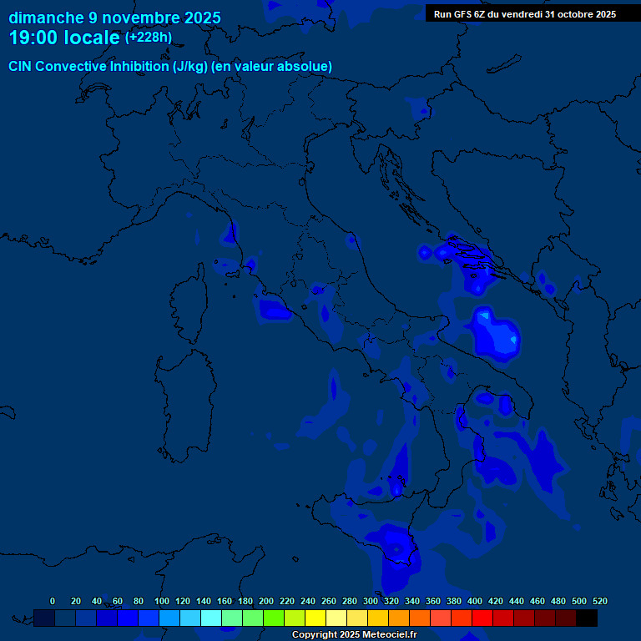This screenshot has height=641, width=641.
Task: Click the 100 value label on legend
Action: pyautogui.click(x=161, y=601)
